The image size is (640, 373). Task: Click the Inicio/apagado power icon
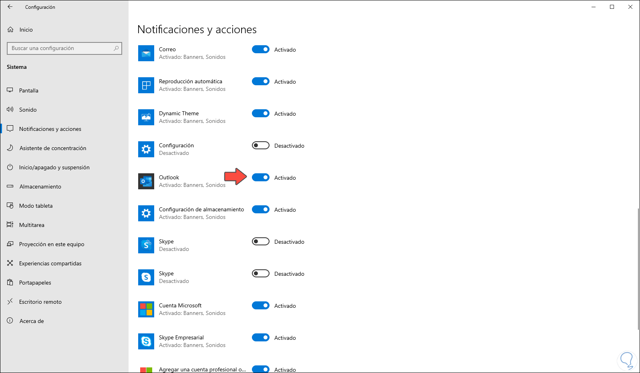[10, 167]
